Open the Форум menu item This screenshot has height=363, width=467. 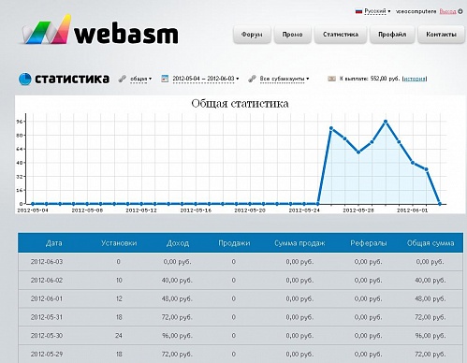click(252, 35)
